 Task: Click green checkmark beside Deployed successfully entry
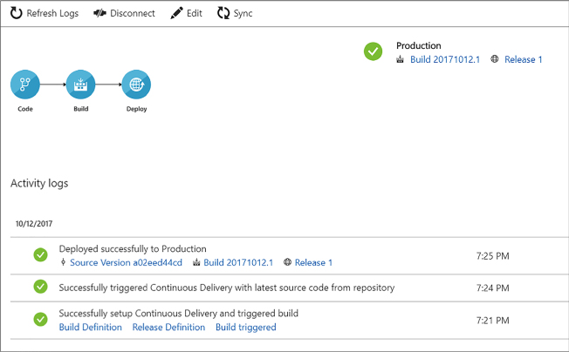pos(41,255)
